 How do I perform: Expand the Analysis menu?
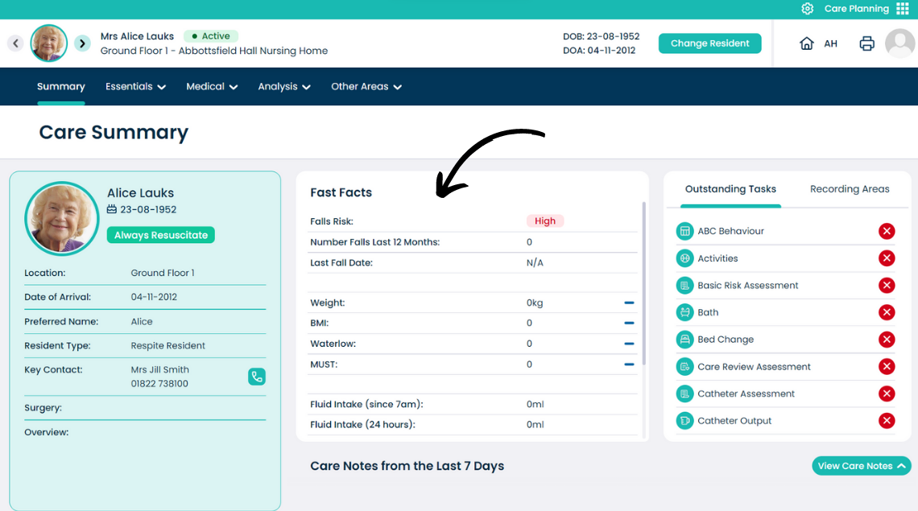coord(284,87)
